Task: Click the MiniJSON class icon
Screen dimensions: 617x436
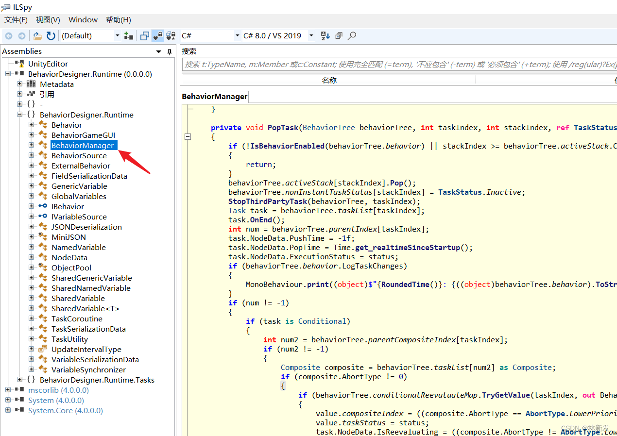Action: tap(43, 237)
